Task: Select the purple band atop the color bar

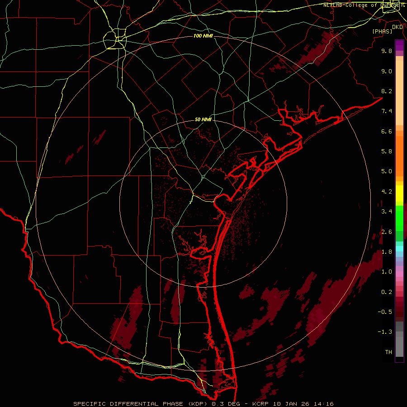Action: tap(399, 45)
